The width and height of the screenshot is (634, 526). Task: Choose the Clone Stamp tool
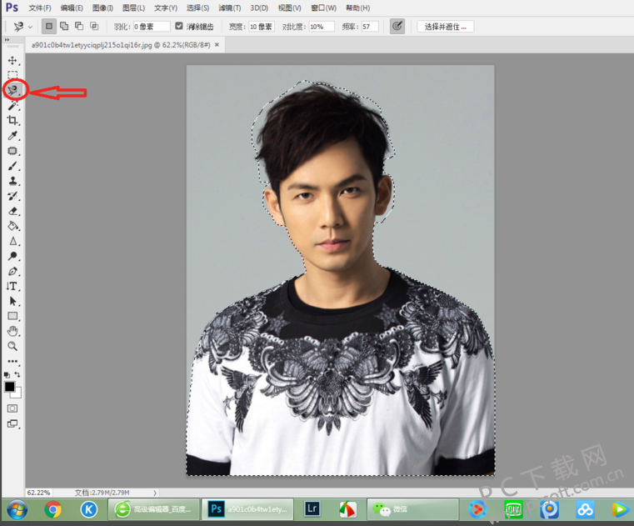[x=12, y=180]
